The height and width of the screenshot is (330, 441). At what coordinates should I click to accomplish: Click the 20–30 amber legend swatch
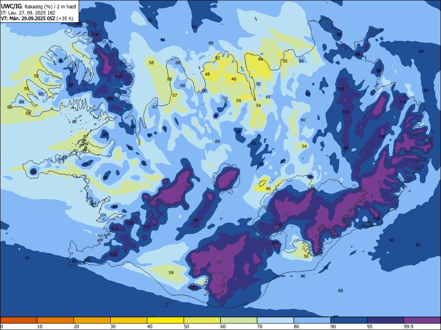point(92,320)
